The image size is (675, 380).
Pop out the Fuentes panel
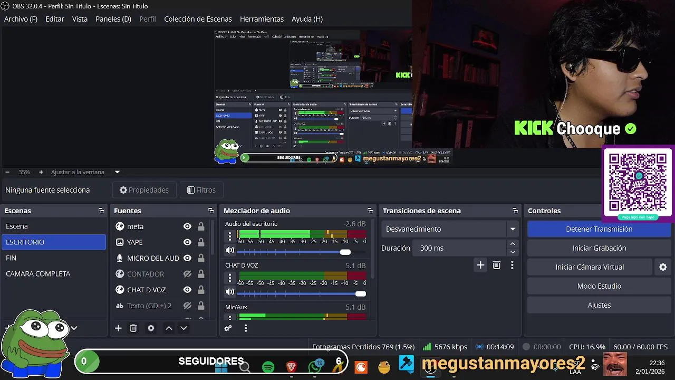[211, 211]
